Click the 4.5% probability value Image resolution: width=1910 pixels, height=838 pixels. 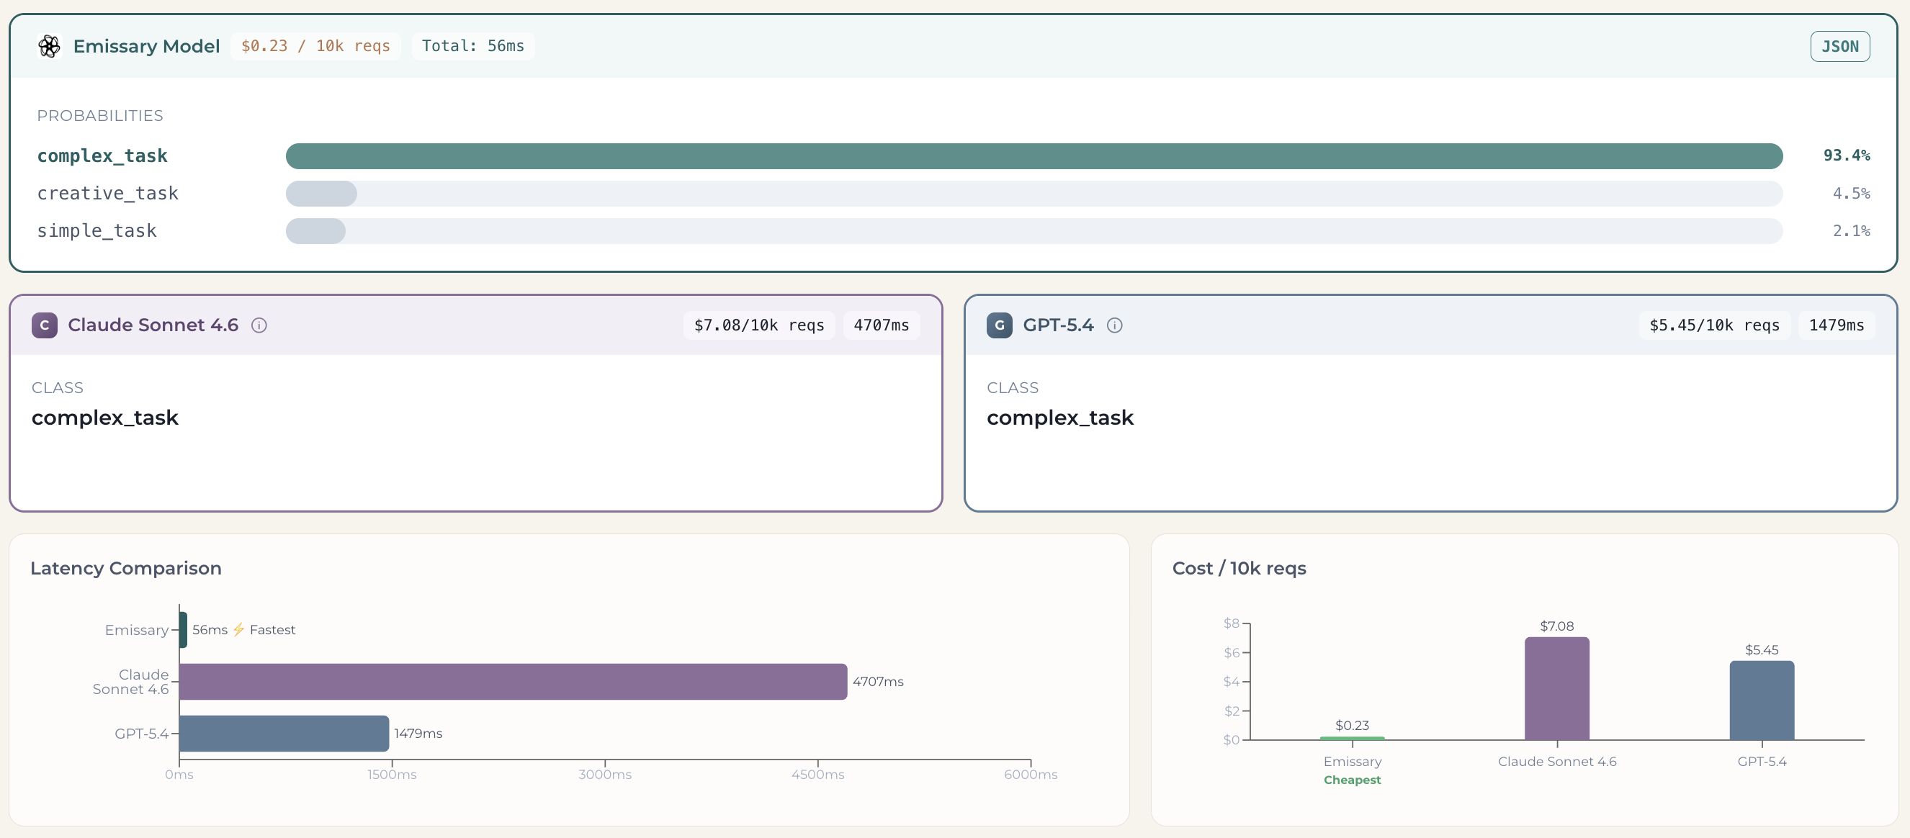click(1852, 194)
